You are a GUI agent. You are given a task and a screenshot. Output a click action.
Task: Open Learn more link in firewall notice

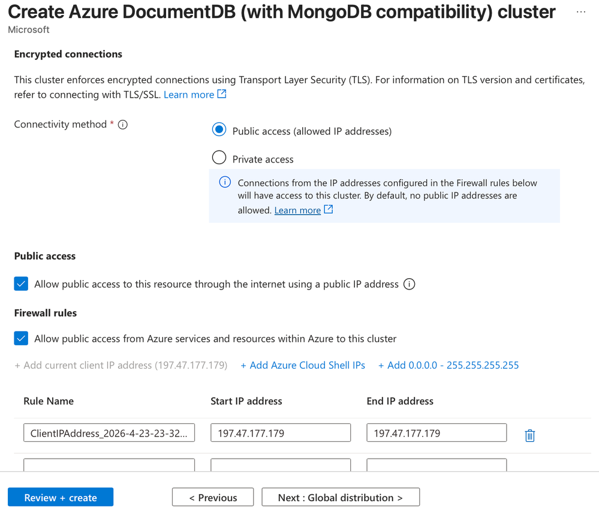(x=297, y=210)
